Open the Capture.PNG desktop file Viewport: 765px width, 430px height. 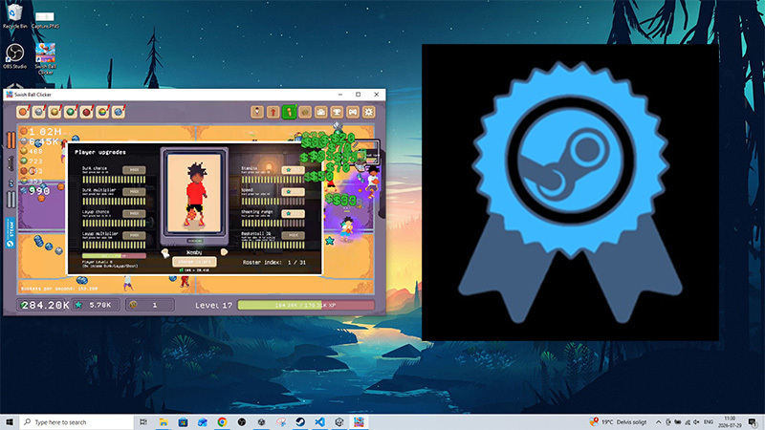[45, 20]
